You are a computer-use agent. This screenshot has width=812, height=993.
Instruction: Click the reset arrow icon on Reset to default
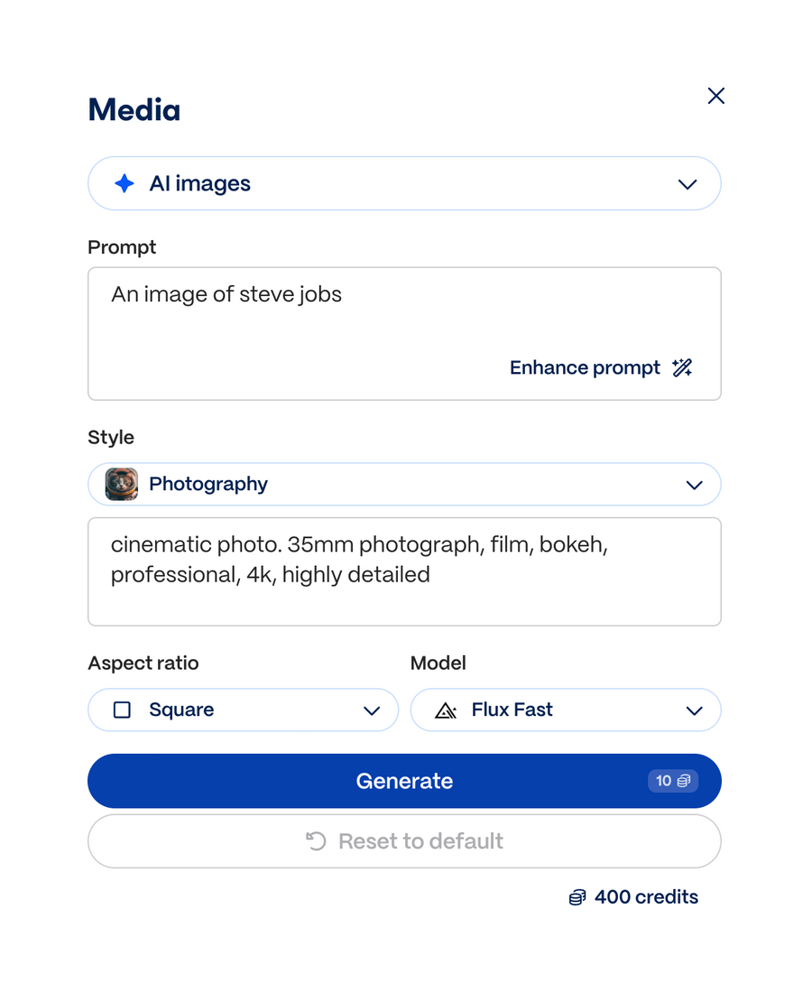pyautogui.click(x=313, y=840)
